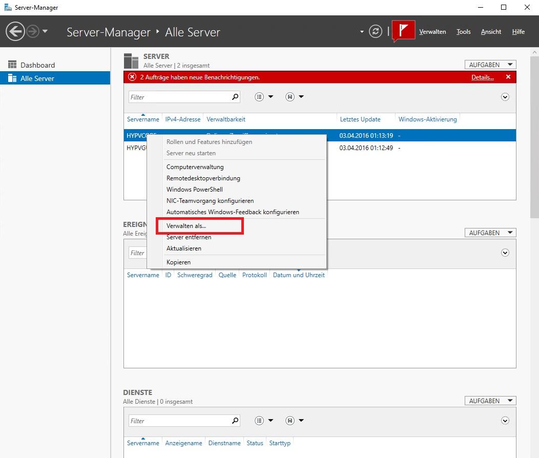Select Alle Server in the sidebar
Image resolution: width=539 pixels, height=458 pixels.
click(x=55, y=78)
